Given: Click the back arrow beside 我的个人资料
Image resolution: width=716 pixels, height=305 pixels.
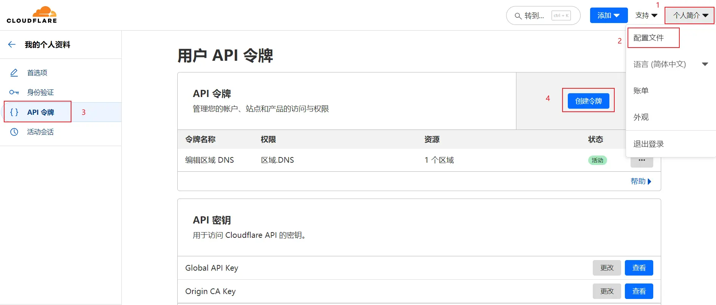Looking at the screenshot, I should click(12, 45).
